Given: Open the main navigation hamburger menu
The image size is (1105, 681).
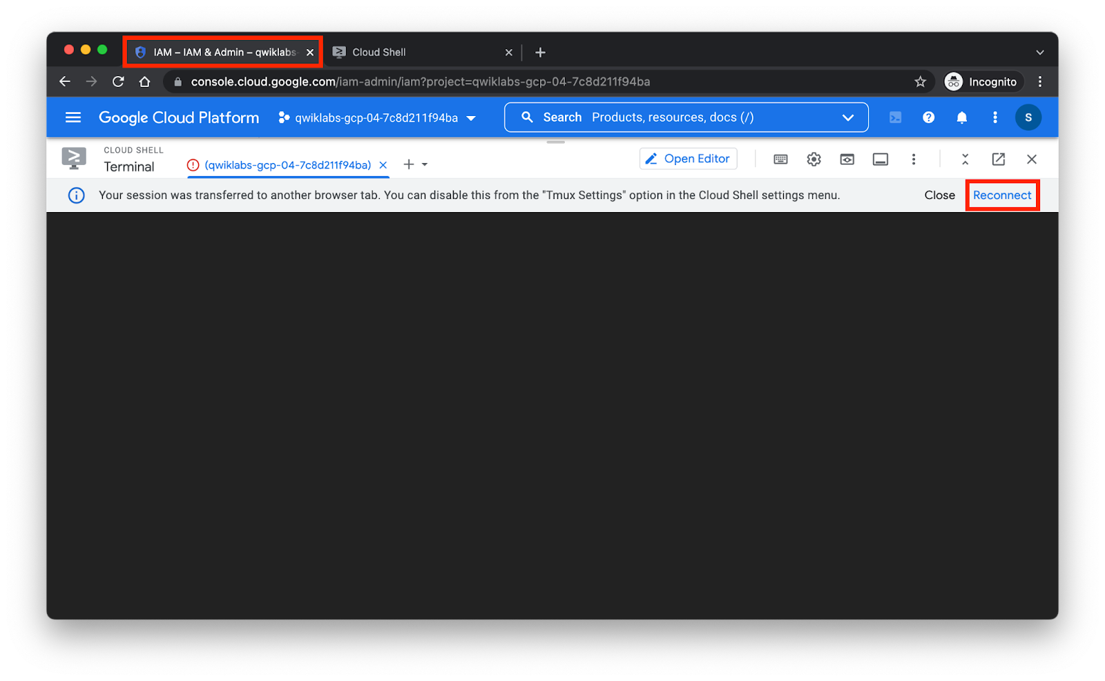Looking at the screenshot, I should pos(73,117).
